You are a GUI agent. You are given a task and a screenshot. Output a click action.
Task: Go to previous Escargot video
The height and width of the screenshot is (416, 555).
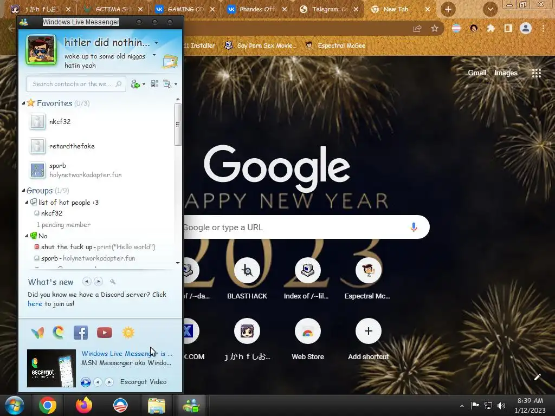[x=98, y=382]
